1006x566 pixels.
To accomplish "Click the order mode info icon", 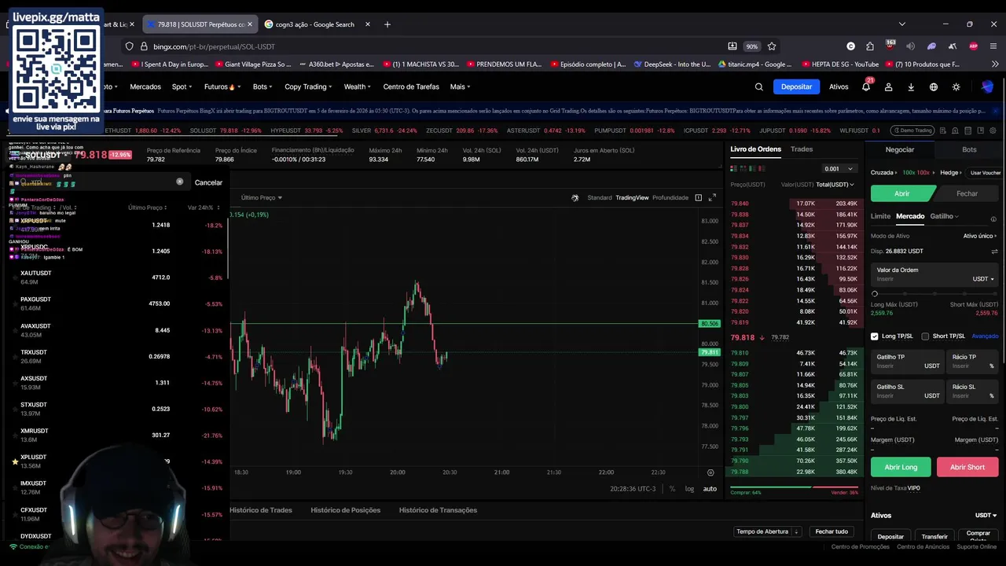I will [x=993, y=219].
